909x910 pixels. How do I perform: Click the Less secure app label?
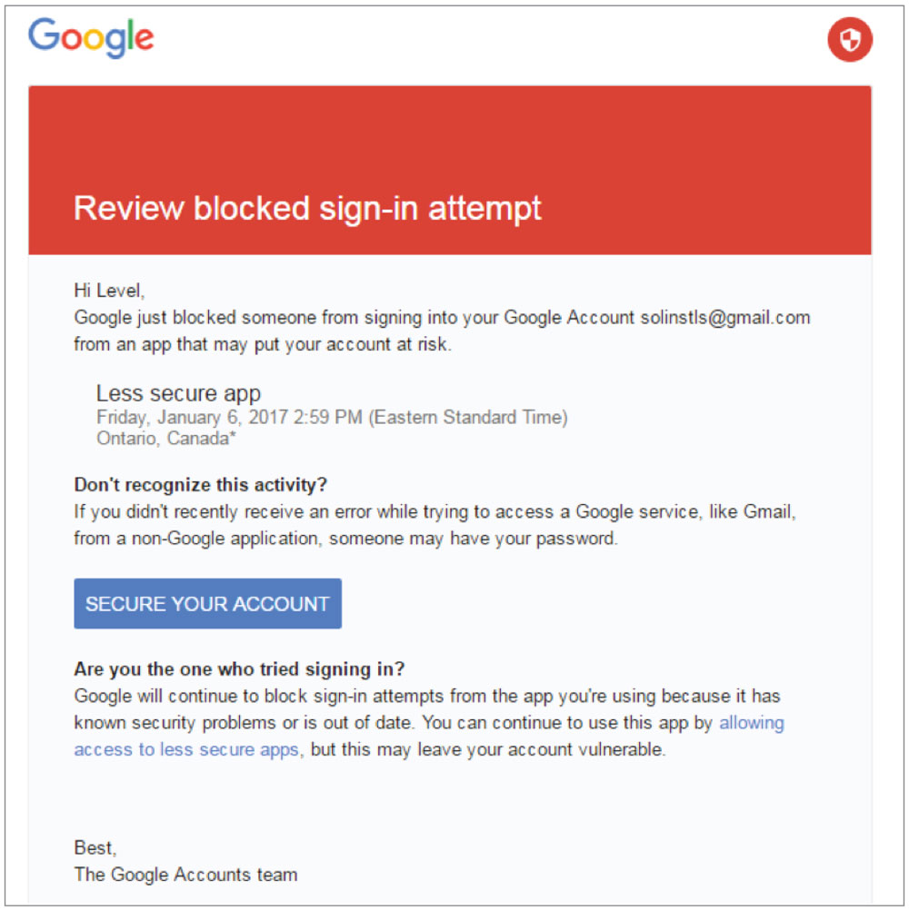(x=178, y=393)
